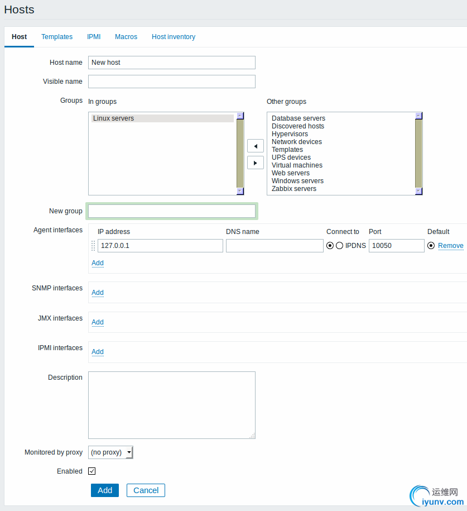Click the blue Add host button
Screen dimensions: 467x511
(105, 490)
